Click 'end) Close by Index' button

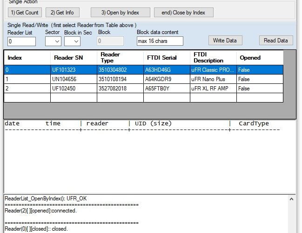183,13
